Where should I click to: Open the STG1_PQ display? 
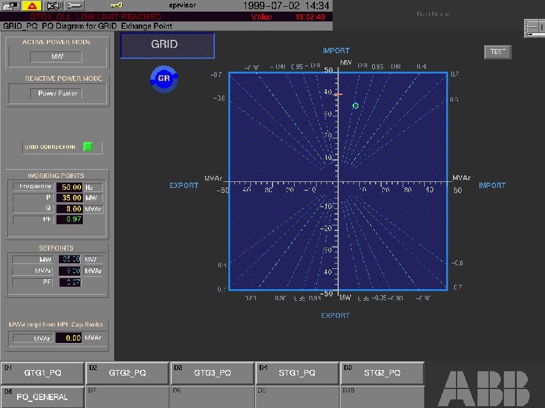pos(297,372)
